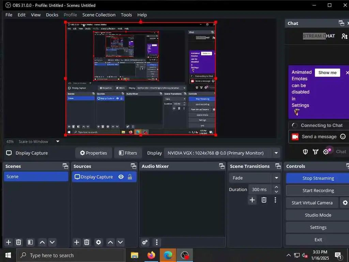The height and width of the screenshot is (262, 349).
Task: Enable Studio Mode
Action: point(318,215)
